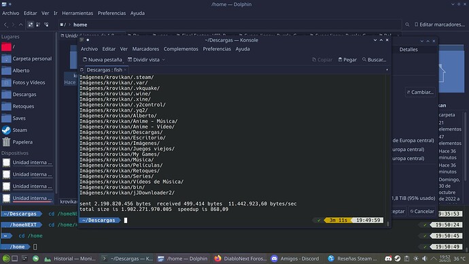Switch to Amigos Discord taskbar entry

[x=295, y=259]
